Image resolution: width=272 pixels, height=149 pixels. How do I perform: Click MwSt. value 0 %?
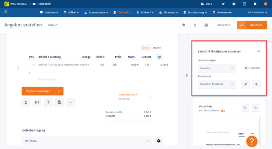pyautogui.click(x=147, y=65)
